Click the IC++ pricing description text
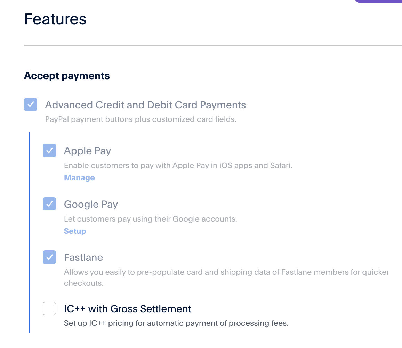The width and height of the screenshot is (402, 348). tap(176, 323)
